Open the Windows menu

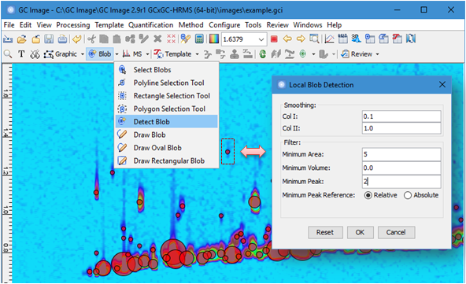[x=308, y=25]
